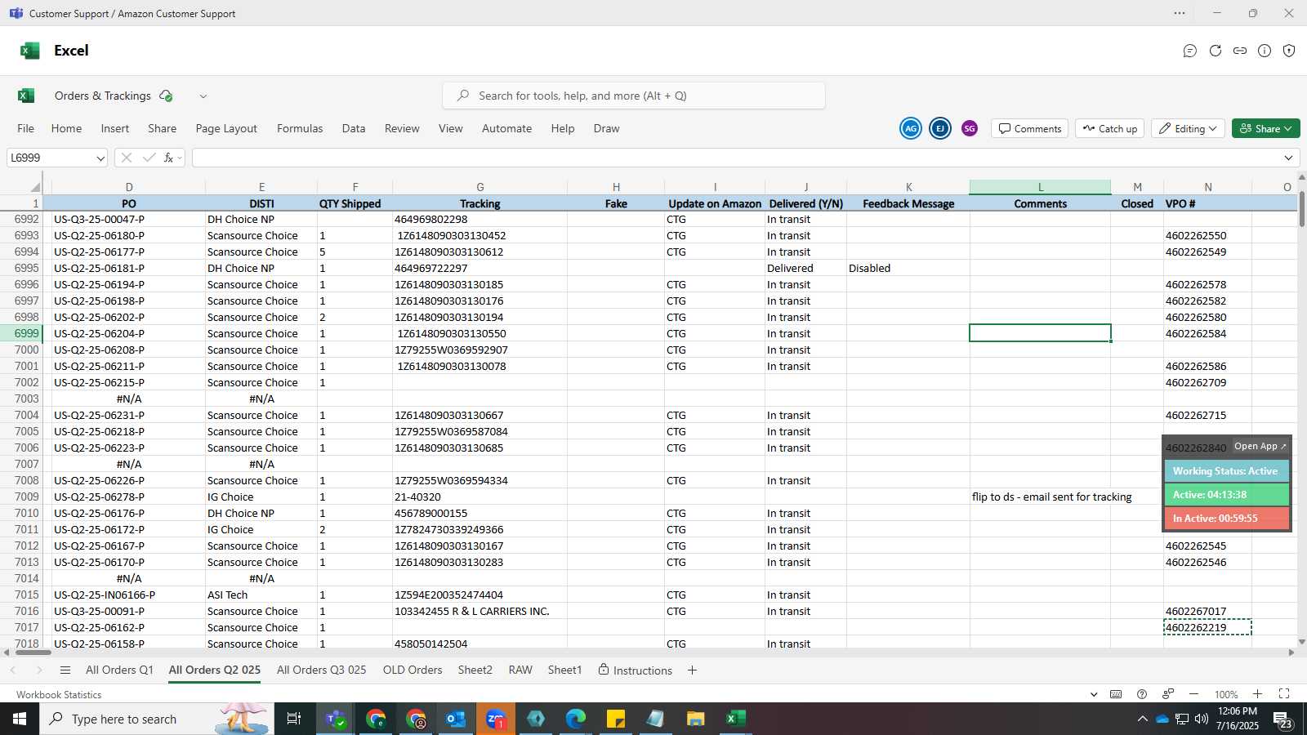
Task: Switch to the Draw ribbon tab
Action: [x=606, y=128]
